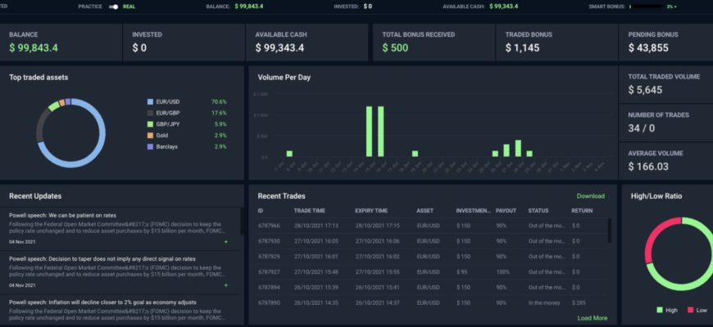Viewport: 713px width, 327px height.
Task: Click the Gold orange legend swatch
Action: coord(150,135)
